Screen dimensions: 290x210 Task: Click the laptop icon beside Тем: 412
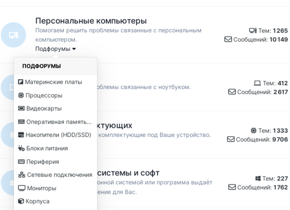(x=257, y=83)
